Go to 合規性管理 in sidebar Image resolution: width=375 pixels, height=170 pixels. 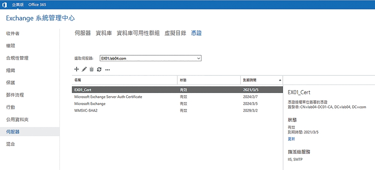pos(17,58)
